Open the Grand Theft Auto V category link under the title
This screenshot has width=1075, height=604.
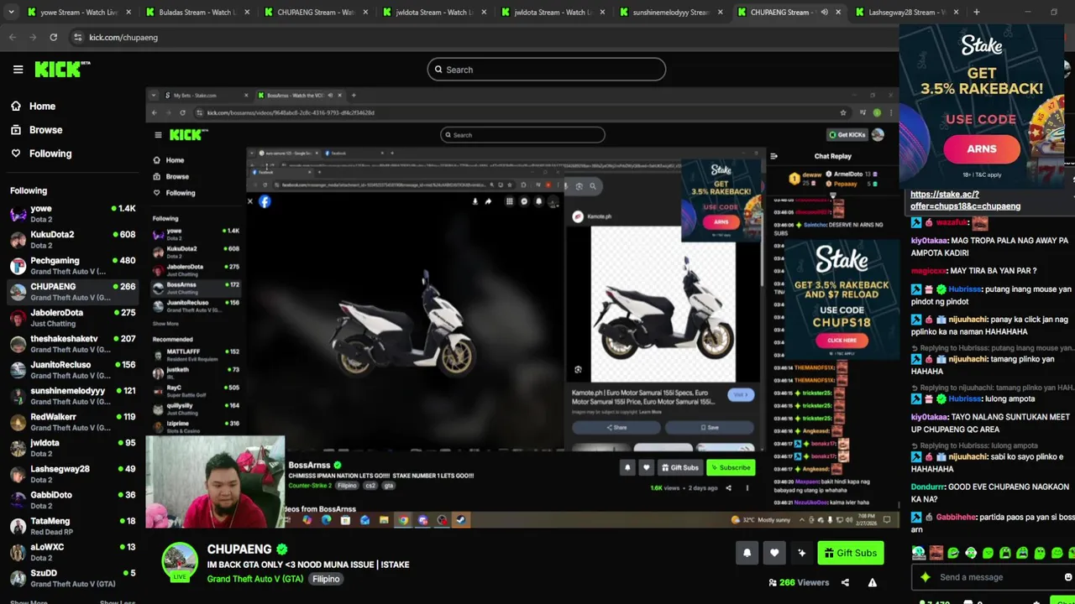[x=255, y=579]
